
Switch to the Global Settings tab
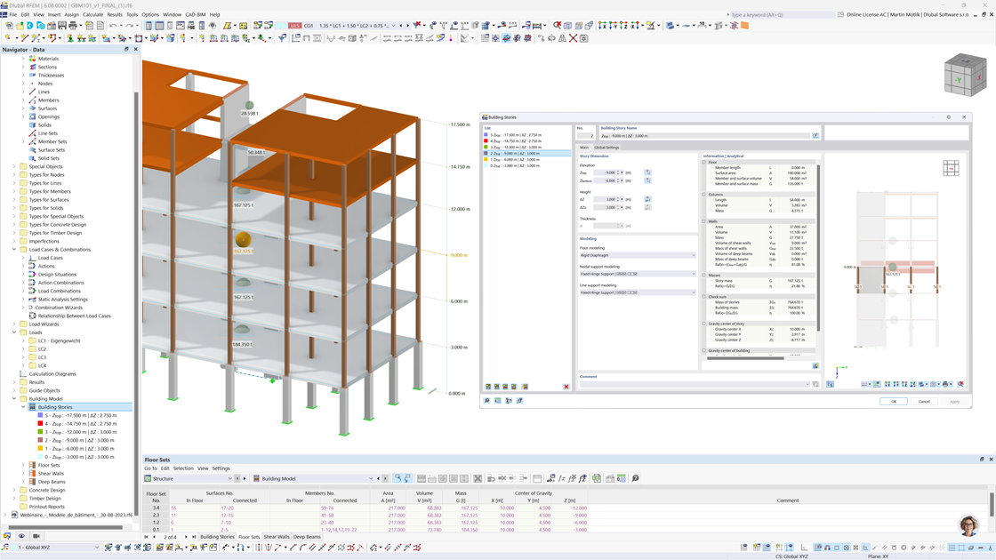(606, 147)
